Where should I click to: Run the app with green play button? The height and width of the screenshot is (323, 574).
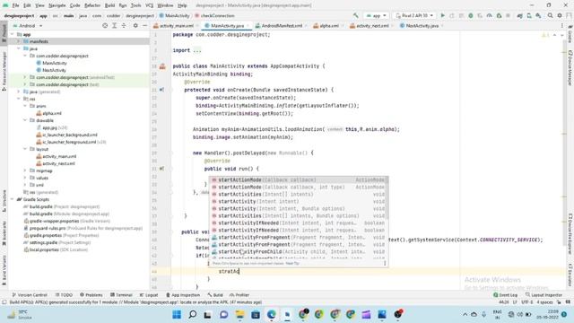tap(442, 16)
